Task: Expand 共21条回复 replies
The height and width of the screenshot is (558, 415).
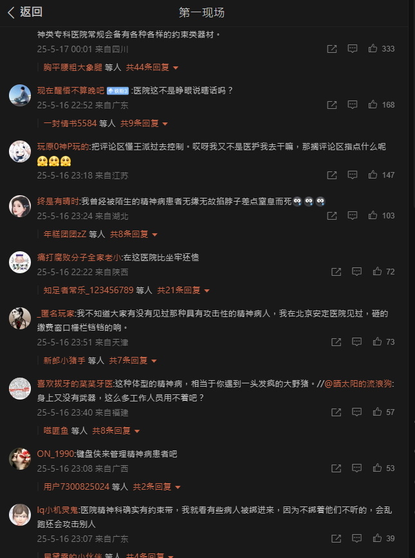Action: point(183,290)
